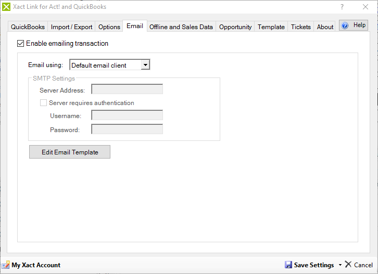Close the Xact Link window
Viewport: 378px width, 274px height.
(366, 7)
